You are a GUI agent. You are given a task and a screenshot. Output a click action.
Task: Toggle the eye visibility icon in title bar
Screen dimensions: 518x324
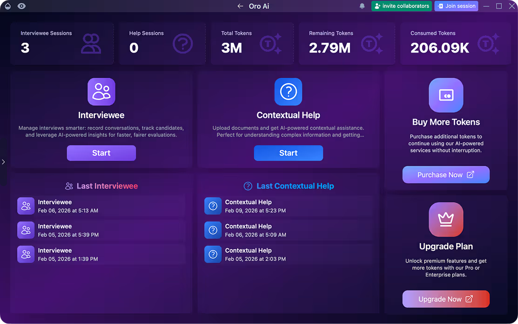click(21, 6)
